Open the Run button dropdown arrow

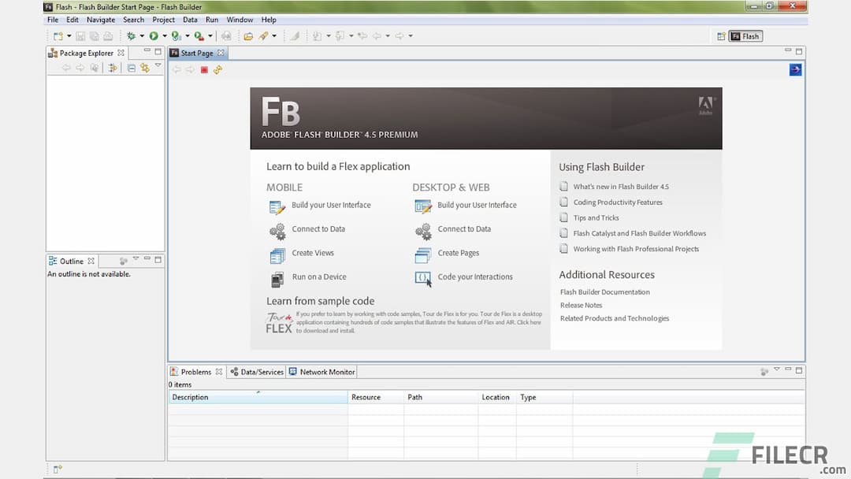coord(165,35)
